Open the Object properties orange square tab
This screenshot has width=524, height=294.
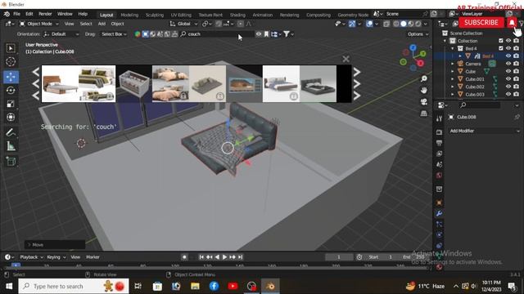pos(439,203)
